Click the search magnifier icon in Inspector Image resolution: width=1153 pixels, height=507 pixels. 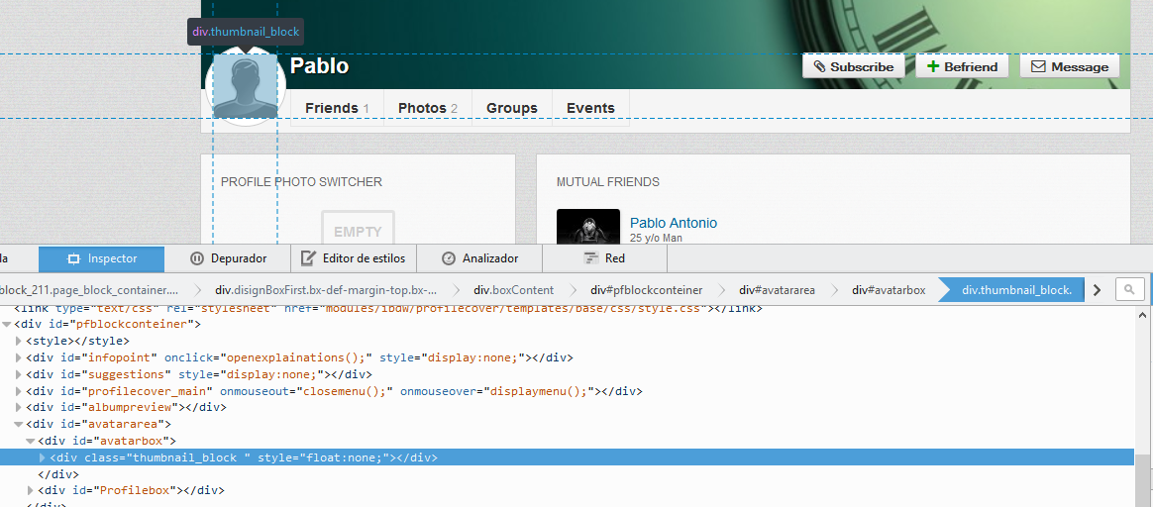click(x=1128, y=289)
